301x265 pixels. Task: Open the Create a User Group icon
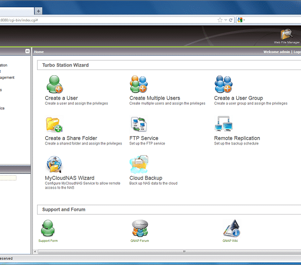tap(223, 84)
